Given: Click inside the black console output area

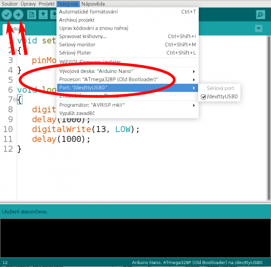Looking at the screenshot, I should pos(135,238).
